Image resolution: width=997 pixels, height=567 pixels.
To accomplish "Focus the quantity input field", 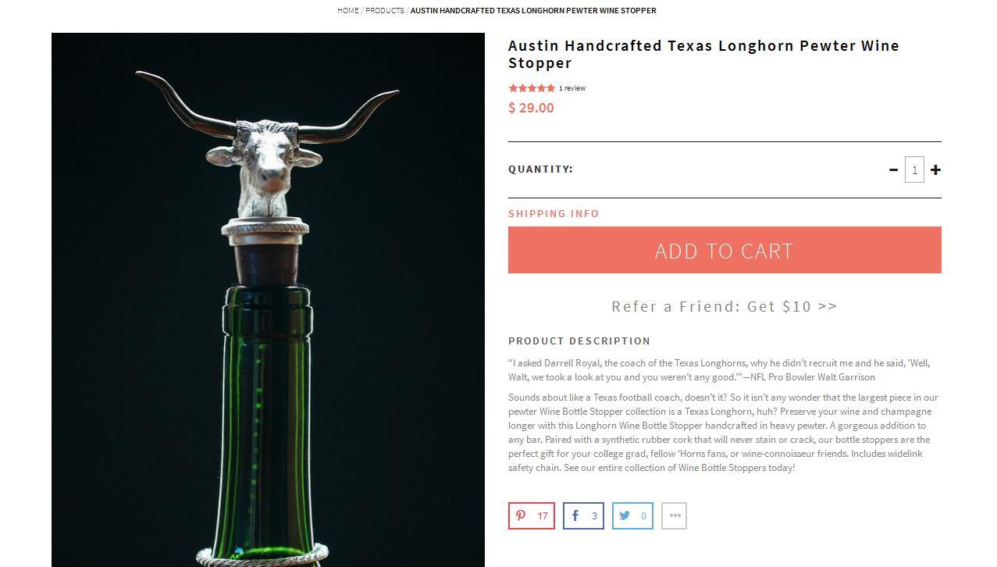I will [x=914, y=169].
